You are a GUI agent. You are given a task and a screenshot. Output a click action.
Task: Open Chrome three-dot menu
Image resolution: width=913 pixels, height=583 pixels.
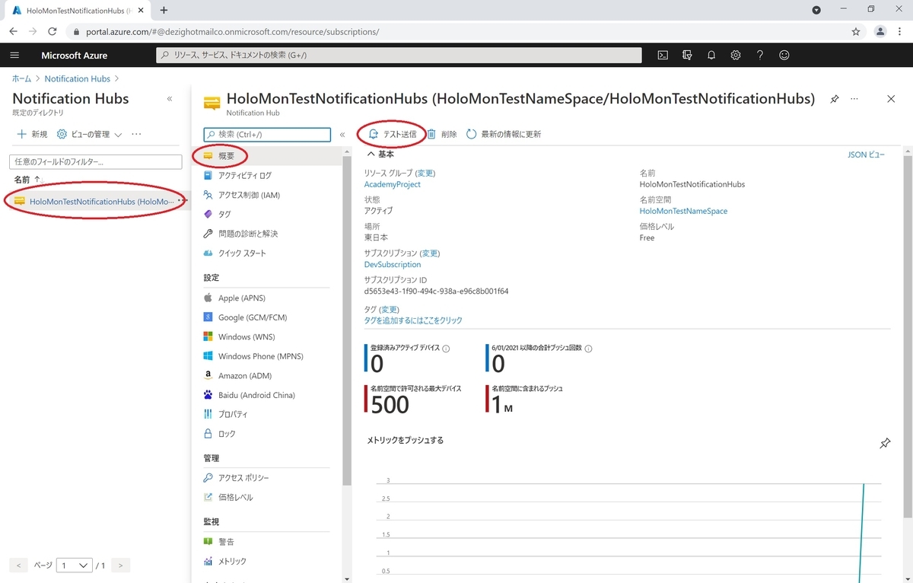pos(900,31)
